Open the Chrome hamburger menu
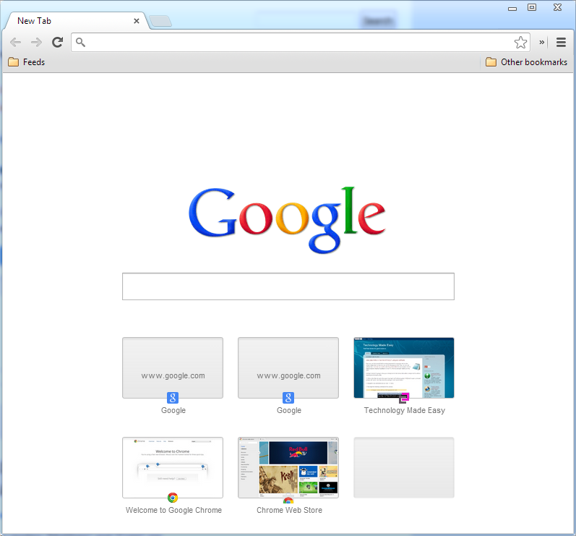The image size is (576, 536). pos(561,42)
